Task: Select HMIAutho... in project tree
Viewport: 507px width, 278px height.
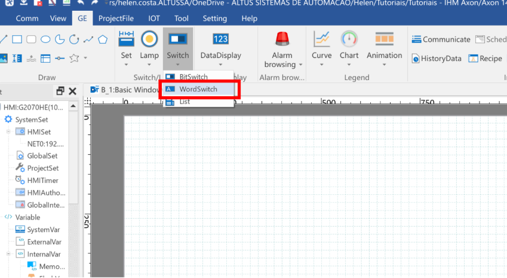Action: click(x=46, y=193)
